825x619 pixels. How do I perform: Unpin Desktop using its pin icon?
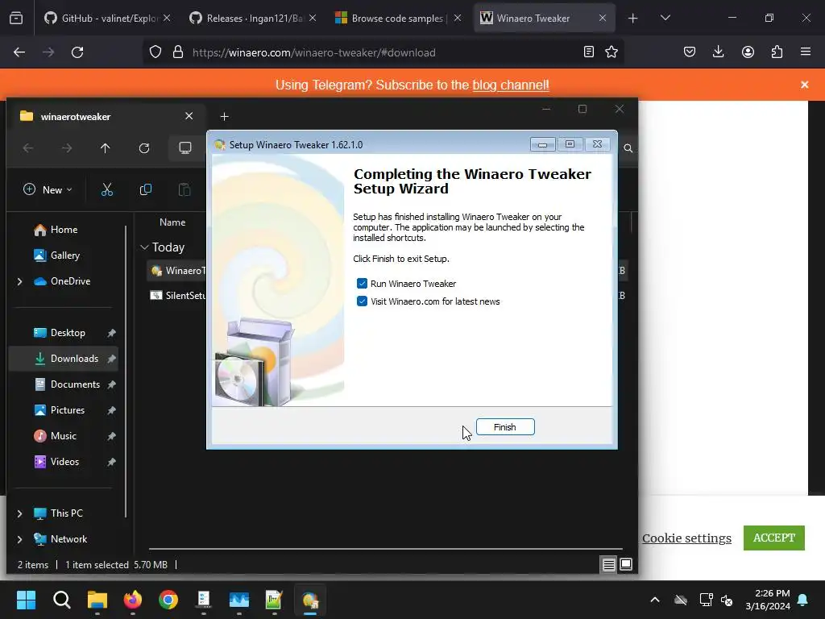point(111,333)
